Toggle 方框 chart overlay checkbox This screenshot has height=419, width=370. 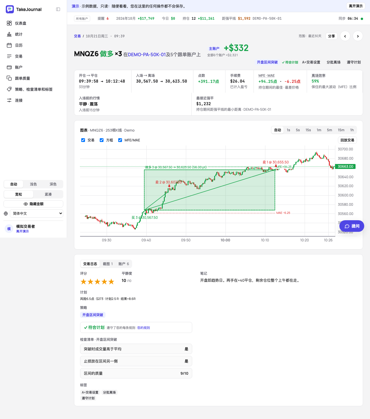[x=102, y=140]
